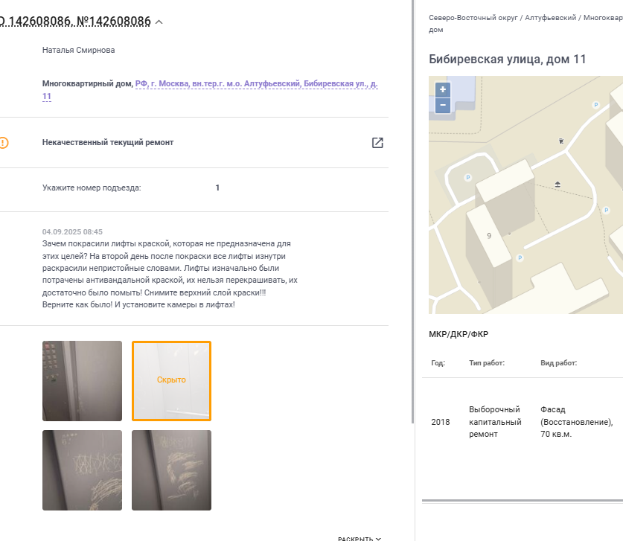
Task: Click the trash bin marker on map
Action: point(561,141)
